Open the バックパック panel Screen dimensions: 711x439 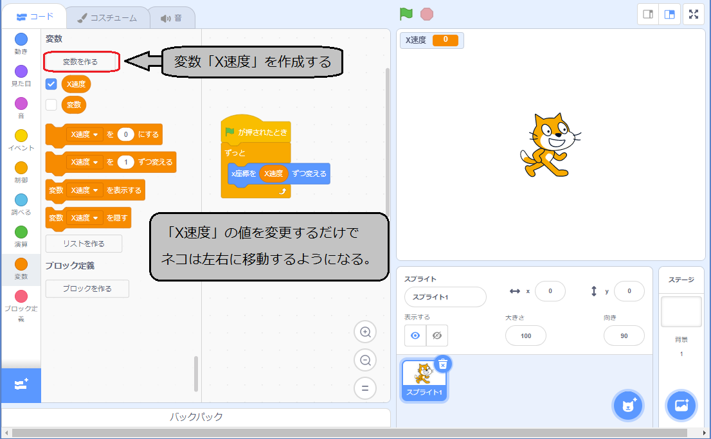196,417
